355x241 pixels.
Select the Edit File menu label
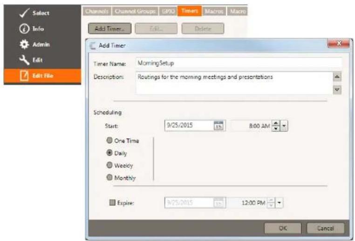(43, 76)
